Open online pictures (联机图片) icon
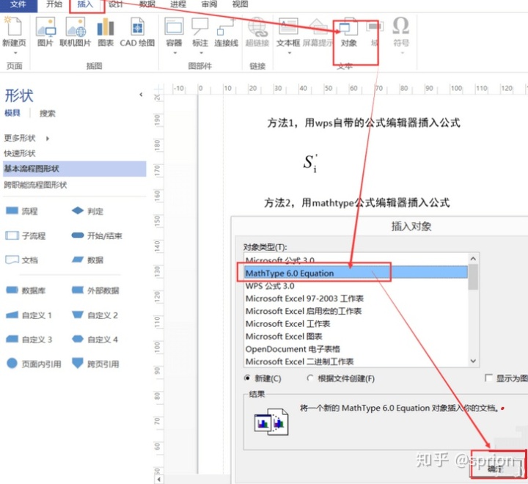Screen dimensions: 528x484 tap(76, 27)
